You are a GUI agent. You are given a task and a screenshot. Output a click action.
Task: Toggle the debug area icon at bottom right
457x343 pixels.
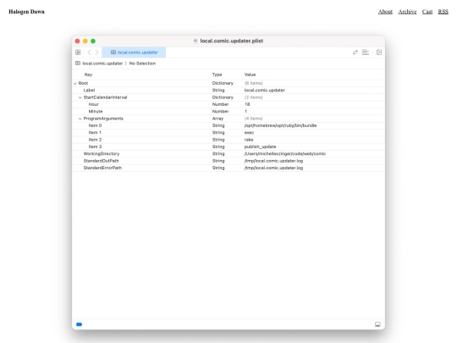377,324
